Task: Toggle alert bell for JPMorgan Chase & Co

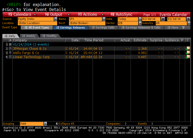Action: [10, 48]
